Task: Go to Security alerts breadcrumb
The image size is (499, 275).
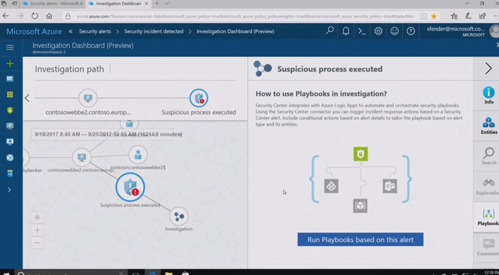Action: pos(95,31)
